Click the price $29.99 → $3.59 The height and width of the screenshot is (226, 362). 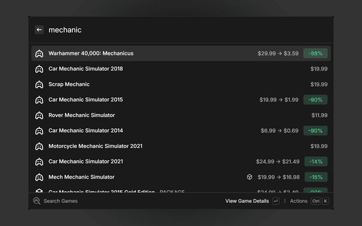coord(278,53)
